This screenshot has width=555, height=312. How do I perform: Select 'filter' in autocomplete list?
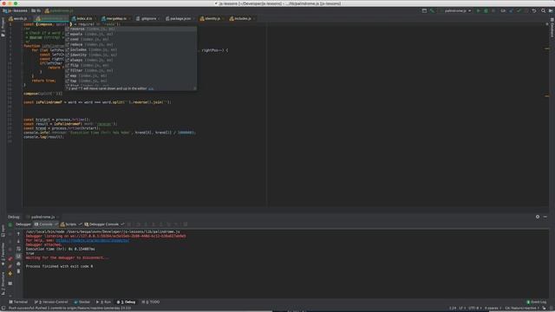(x=131, y=70)
